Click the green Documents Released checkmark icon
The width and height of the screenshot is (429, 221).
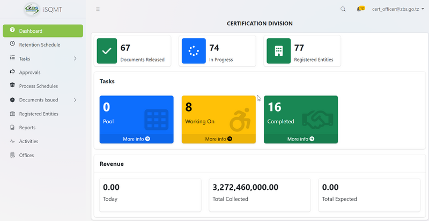[x=107, y=51]
